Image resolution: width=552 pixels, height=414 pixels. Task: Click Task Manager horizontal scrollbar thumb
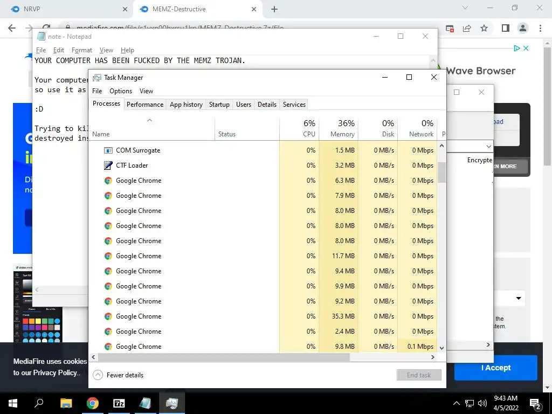[224, 357]
